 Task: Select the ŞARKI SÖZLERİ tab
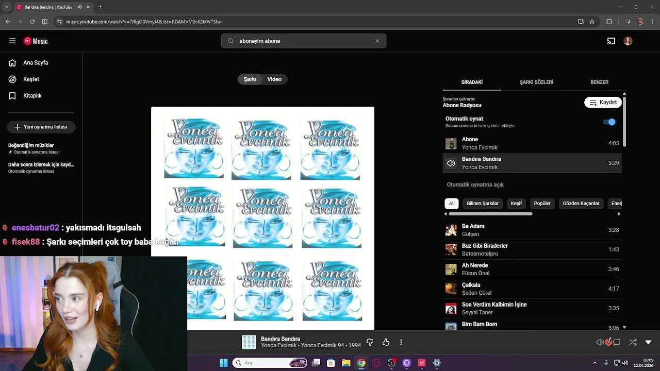[536, 82]
